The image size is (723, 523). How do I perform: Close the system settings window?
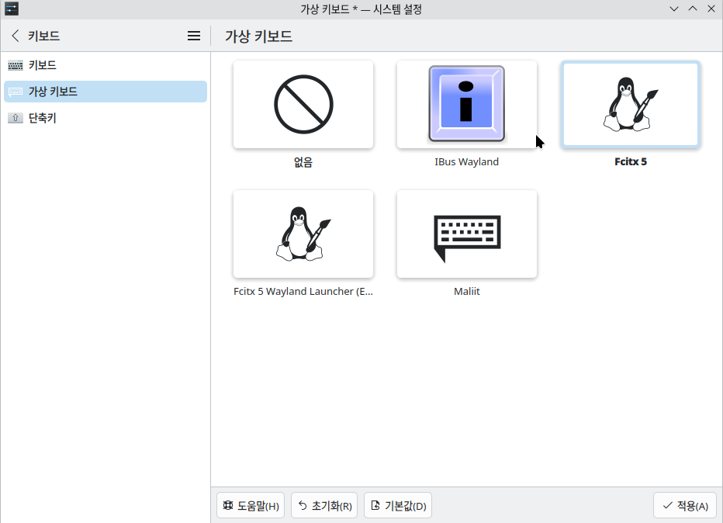click(x=711, y=9)
